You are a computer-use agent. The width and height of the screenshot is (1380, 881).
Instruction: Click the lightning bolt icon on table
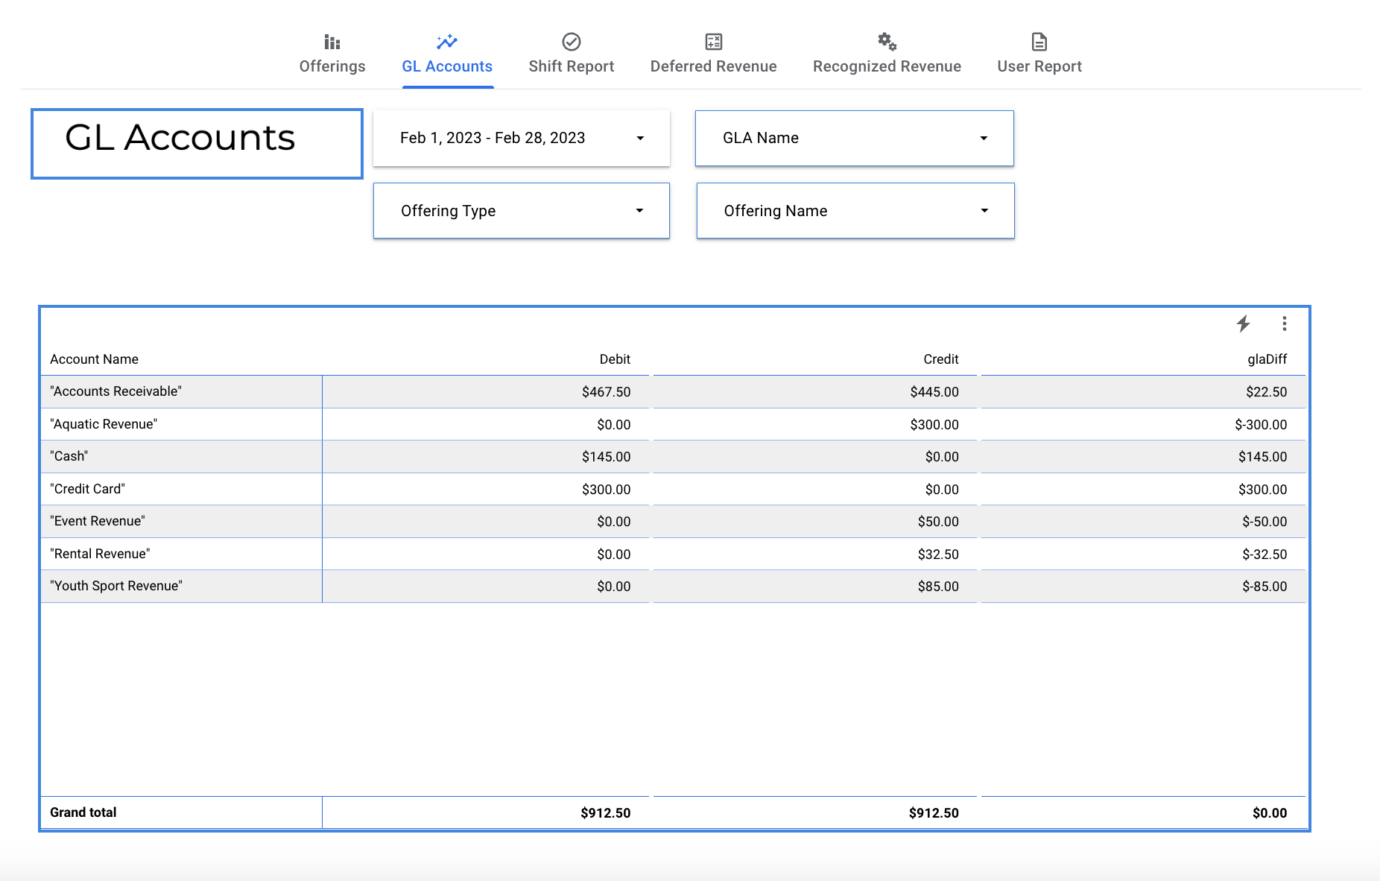[1243, 323]
